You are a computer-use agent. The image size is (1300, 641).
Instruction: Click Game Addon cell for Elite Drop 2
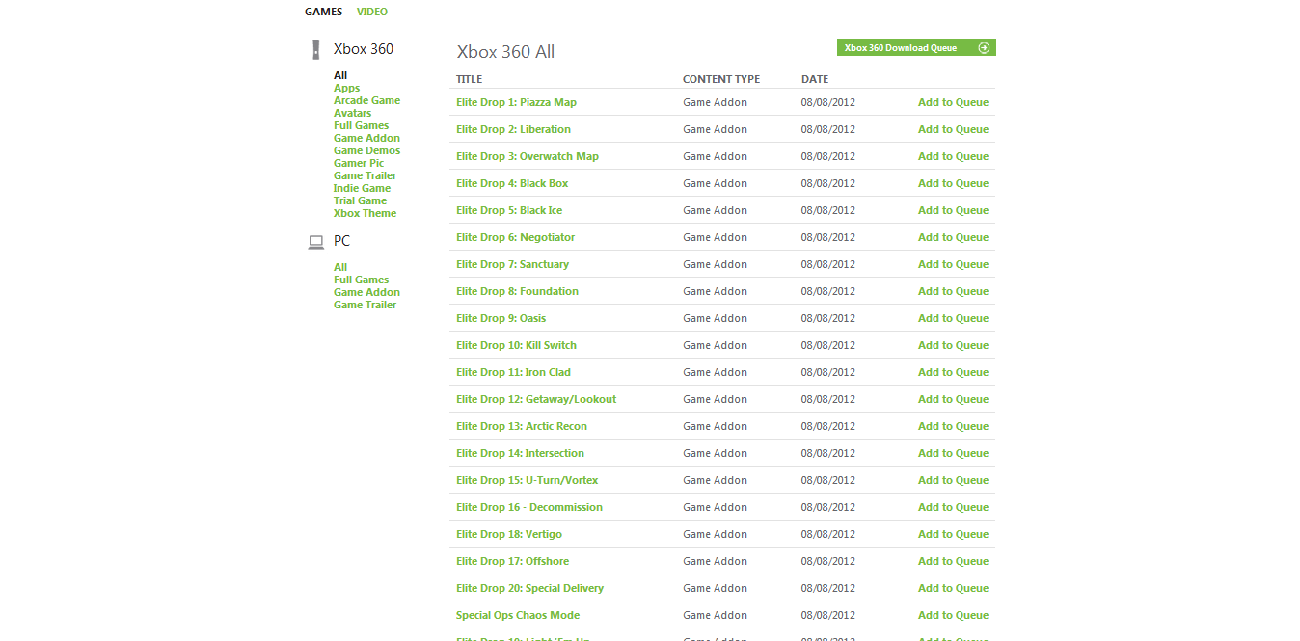pos(715,129)
